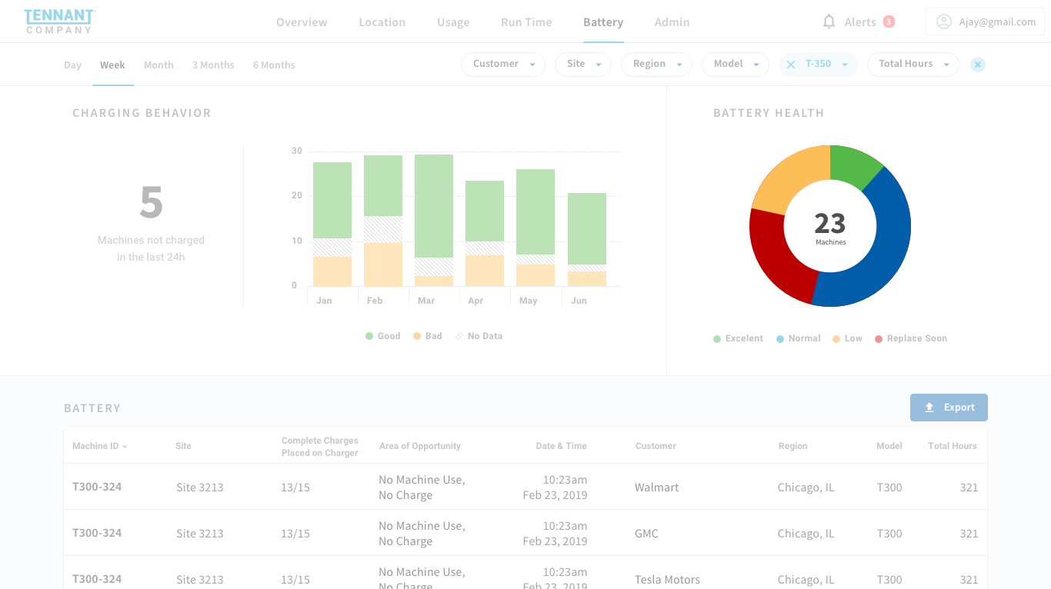This screenshot has width=1051, height=589.
Task: Select the Month time range
Action: (158, 65)
